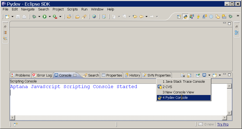
Task: Switch to the Pydev perspective icon
Action: click(185, 17)
